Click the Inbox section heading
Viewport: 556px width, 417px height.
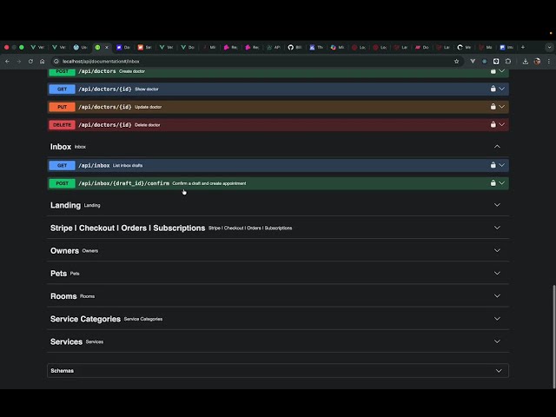(x=61, y=147)
